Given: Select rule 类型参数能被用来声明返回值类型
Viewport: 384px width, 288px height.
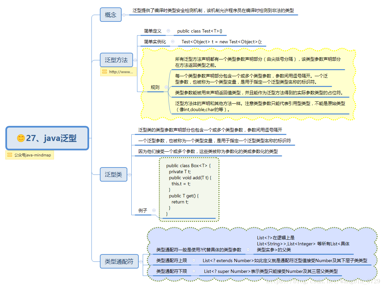Looking at the screenshot, I should tap(259, 93).
